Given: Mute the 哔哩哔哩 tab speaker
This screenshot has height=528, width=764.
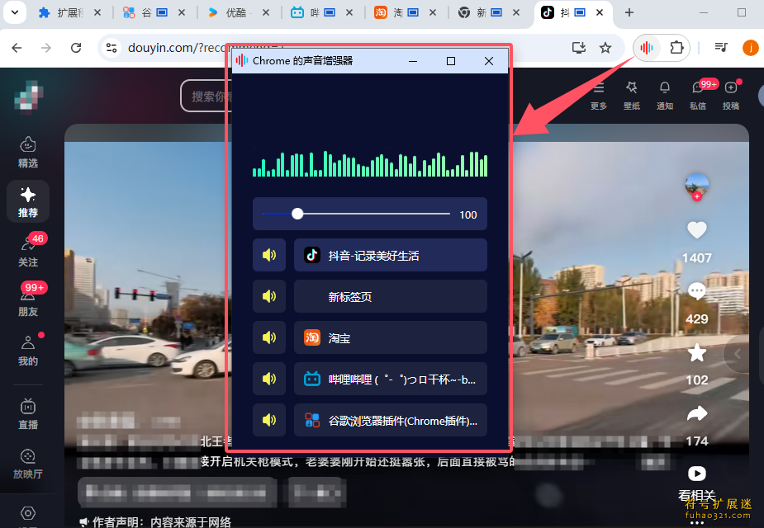Looking at the screenshot, I should 269,379.
